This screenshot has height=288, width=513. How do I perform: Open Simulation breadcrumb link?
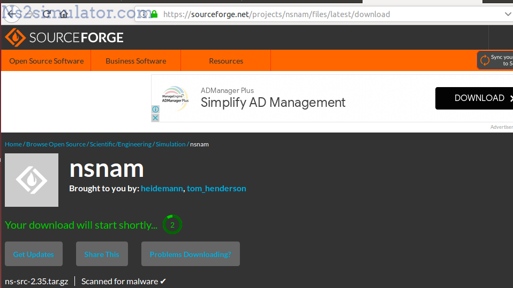[x=170, y=144]
